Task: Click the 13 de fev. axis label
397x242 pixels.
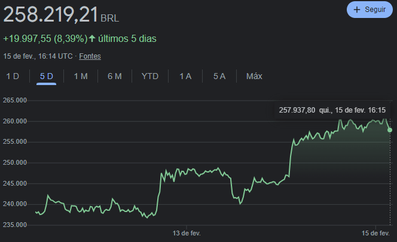Action: pos(186,232)
